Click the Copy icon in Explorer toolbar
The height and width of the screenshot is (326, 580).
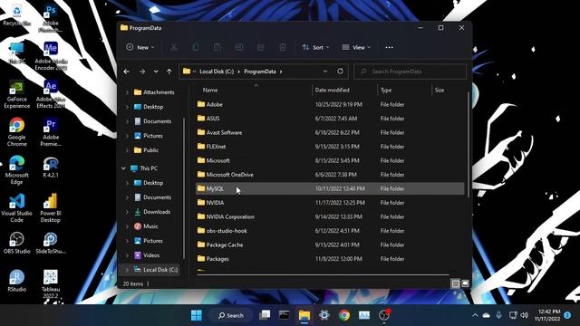click(196, 47)
